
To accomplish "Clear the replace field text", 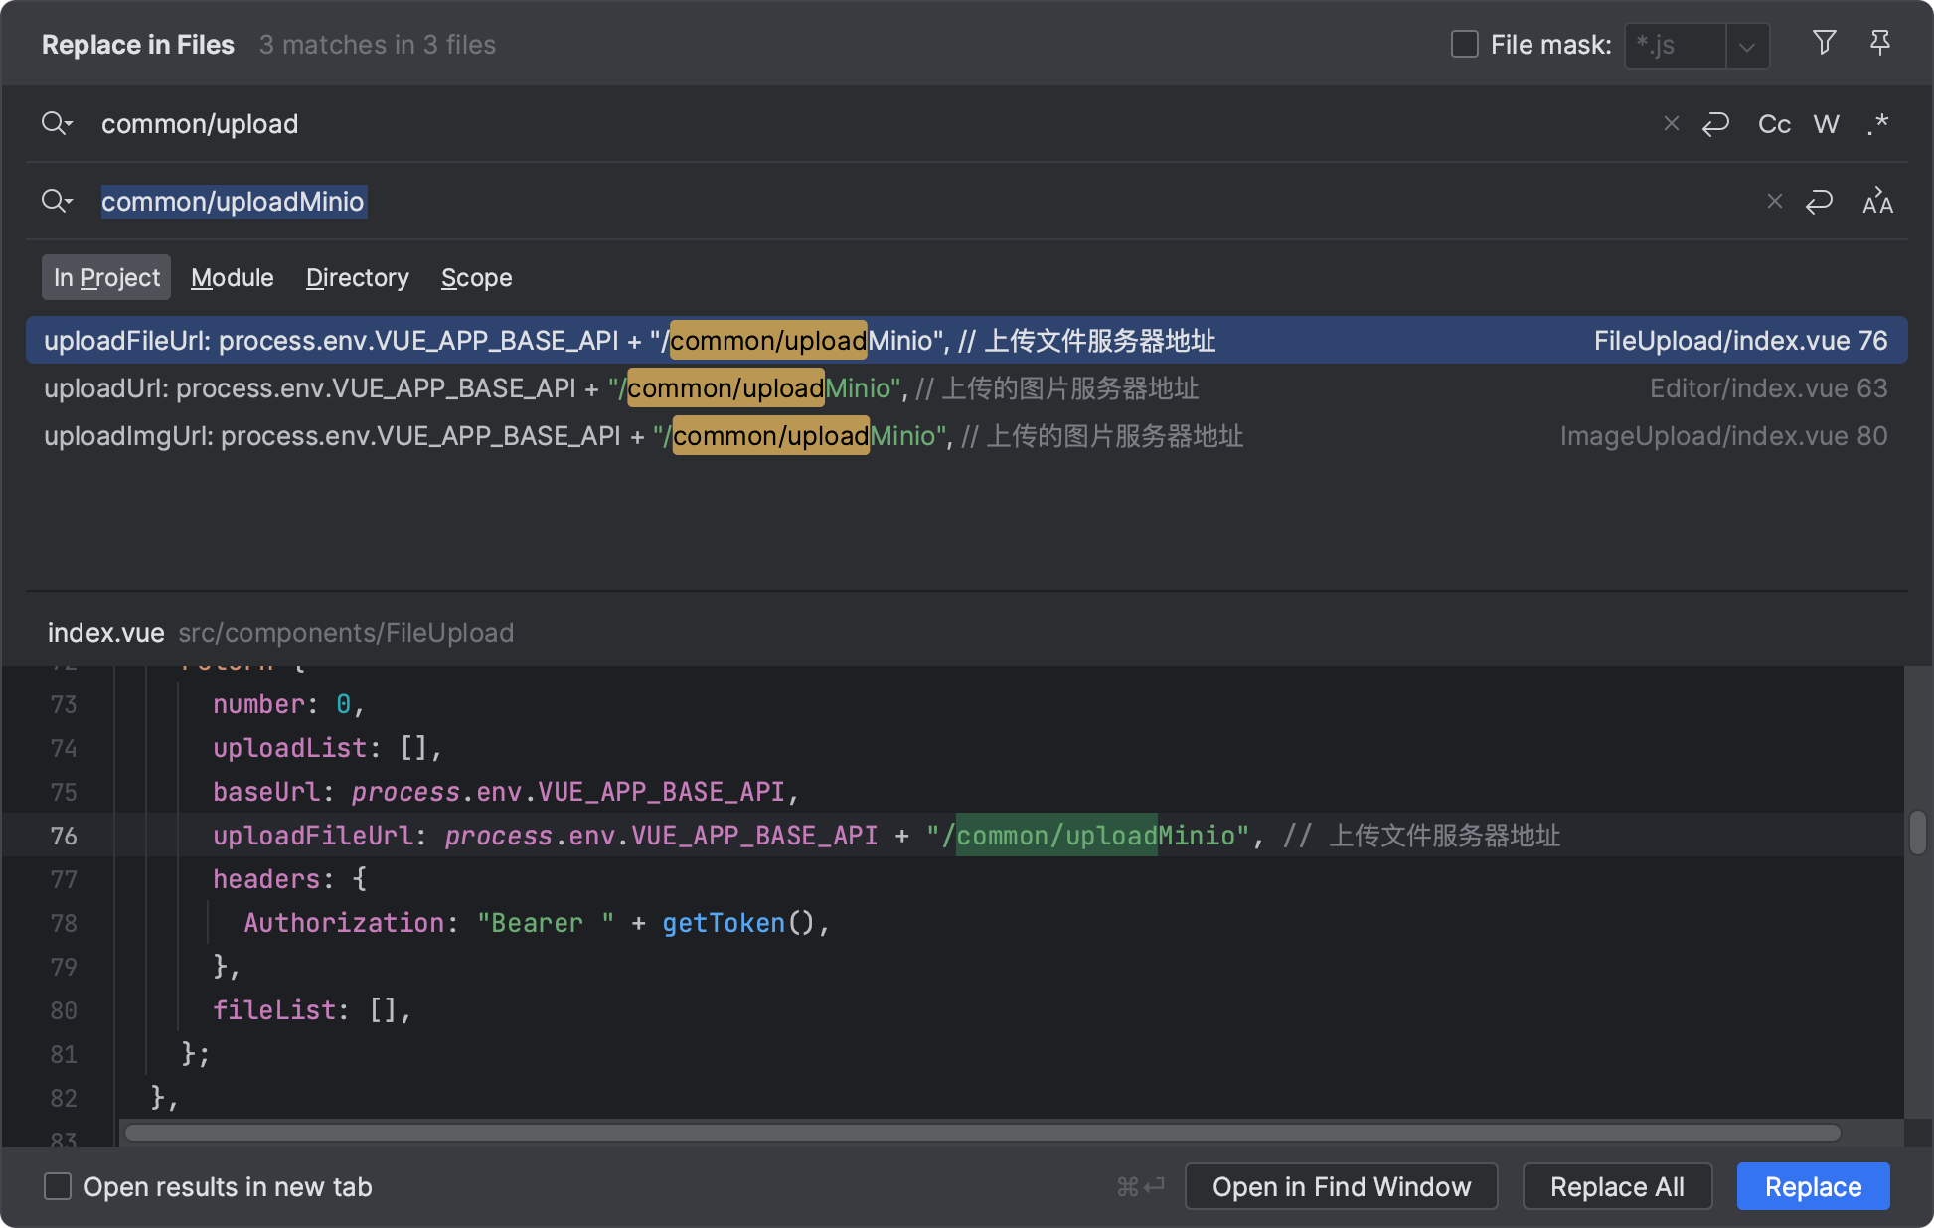I will [1775, 201].
